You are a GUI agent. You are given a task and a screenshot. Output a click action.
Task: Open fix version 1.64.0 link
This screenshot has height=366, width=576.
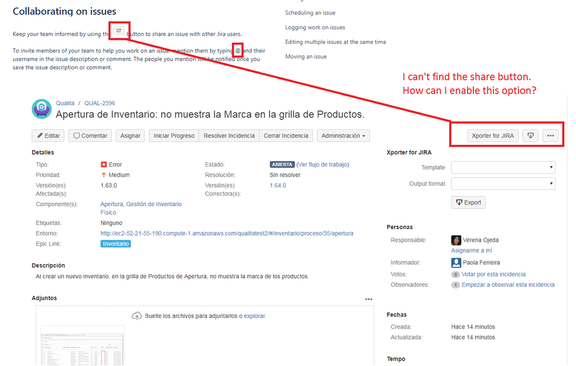click(278, 185)
